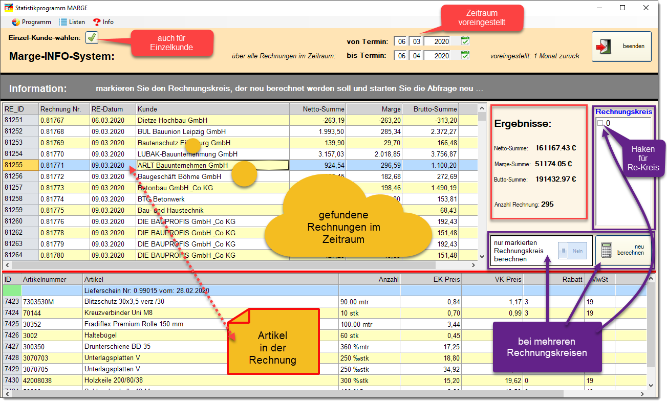This screenshot has width=667, height=403.
Task: Sort articles by Rabatt column header
Action: coord(554,279)
